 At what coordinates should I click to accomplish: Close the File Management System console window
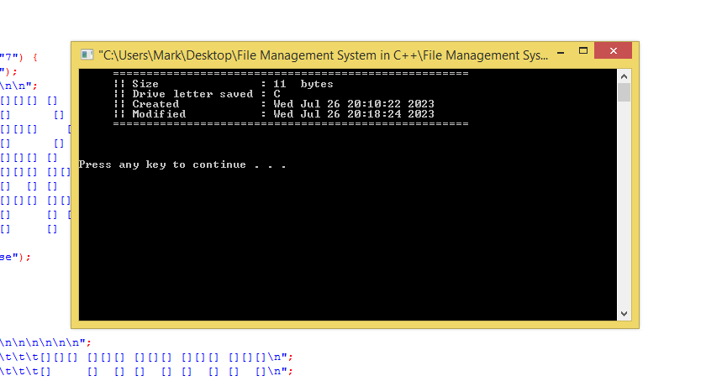coord(613,50)
